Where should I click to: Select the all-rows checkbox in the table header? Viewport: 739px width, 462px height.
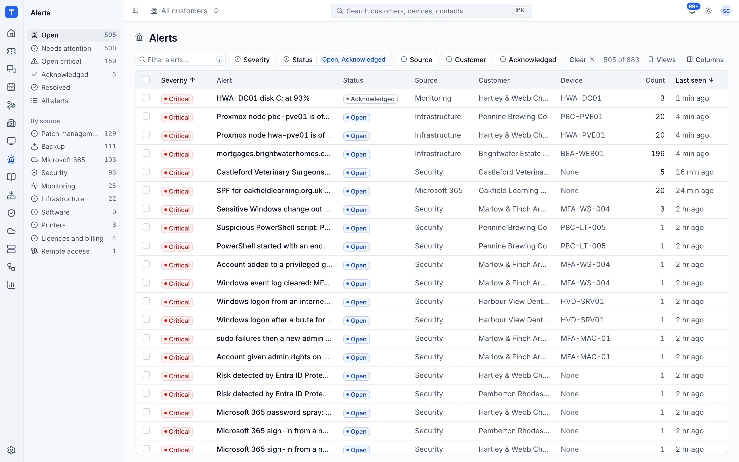click(x=146, y=80)
